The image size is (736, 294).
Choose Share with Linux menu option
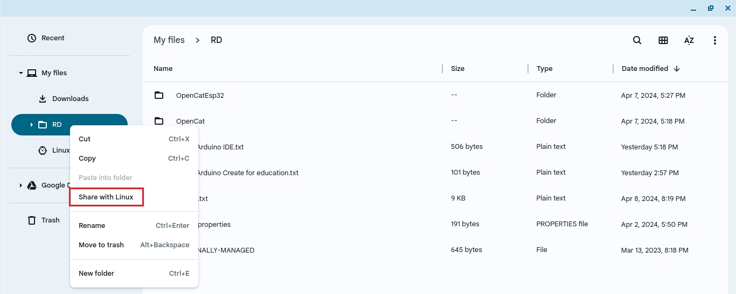coord(106,197)
